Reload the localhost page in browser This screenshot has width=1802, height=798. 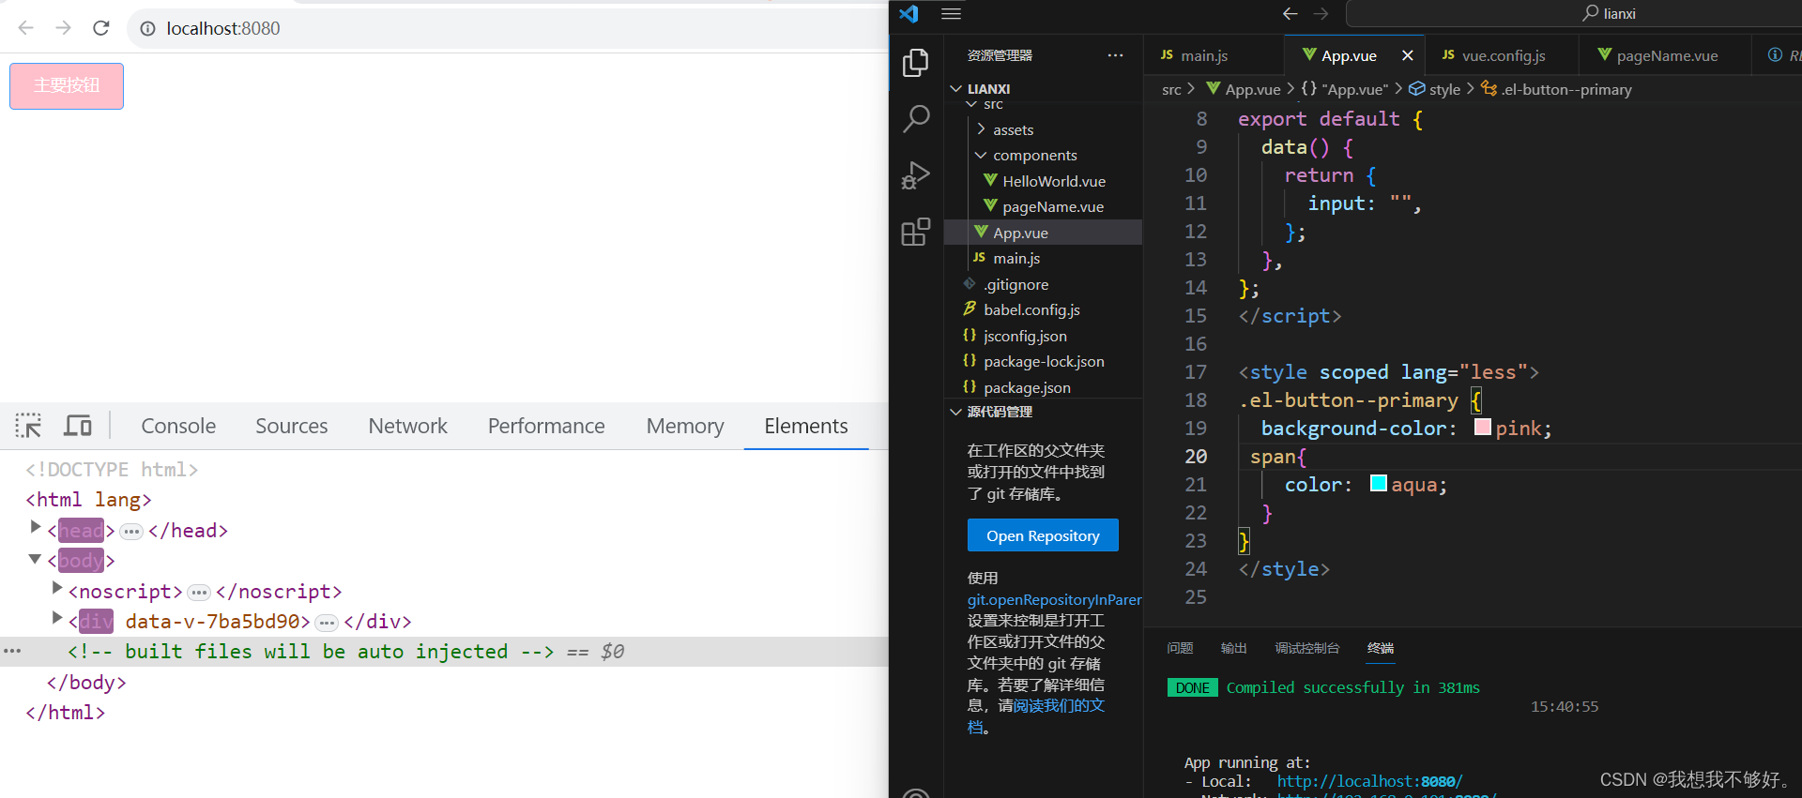101,28
